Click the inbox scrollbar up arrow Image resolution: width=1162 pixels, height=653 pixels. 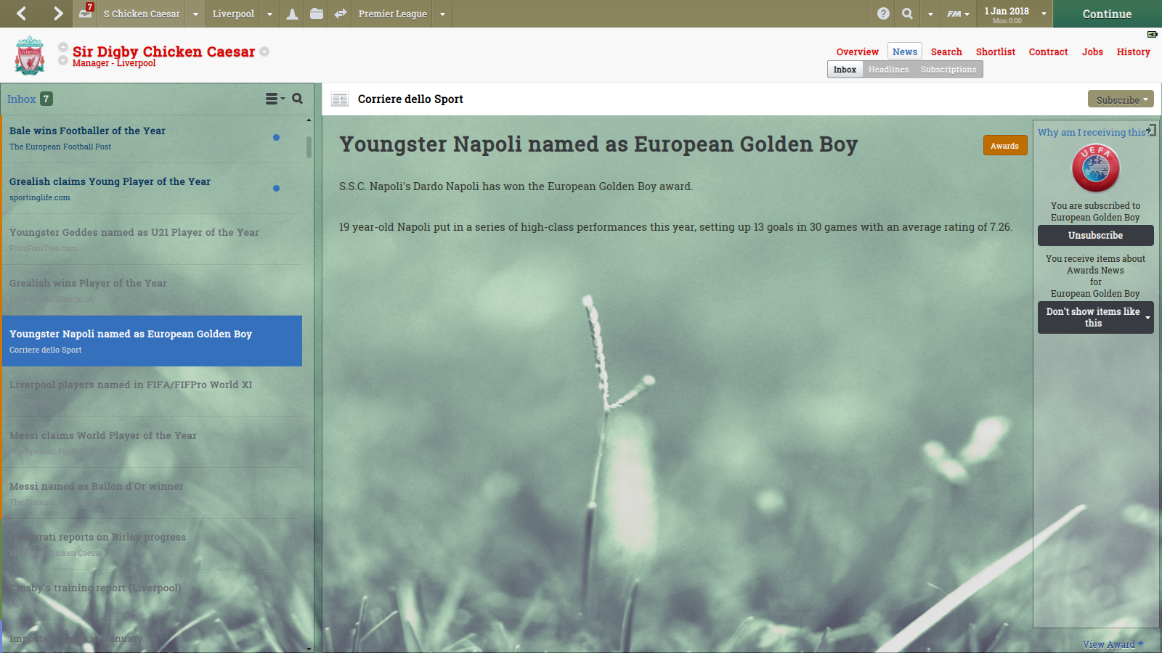click(x=309, y=120)
